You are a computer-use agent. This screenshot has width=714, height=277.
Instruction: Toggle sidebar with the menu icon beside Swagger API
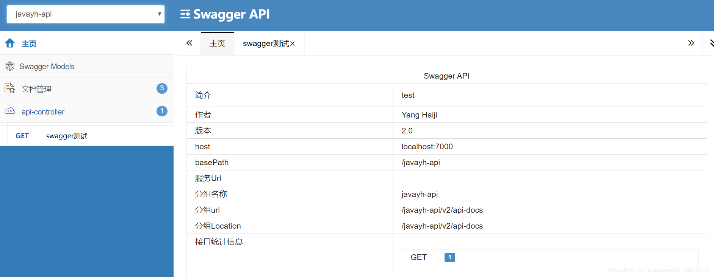pos(185,14)
